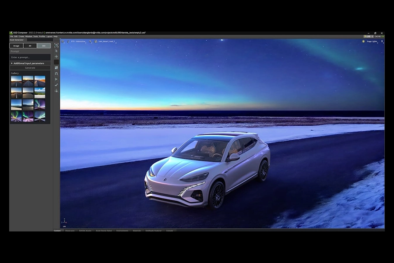Click the white car in viewport

pos(208,170)
